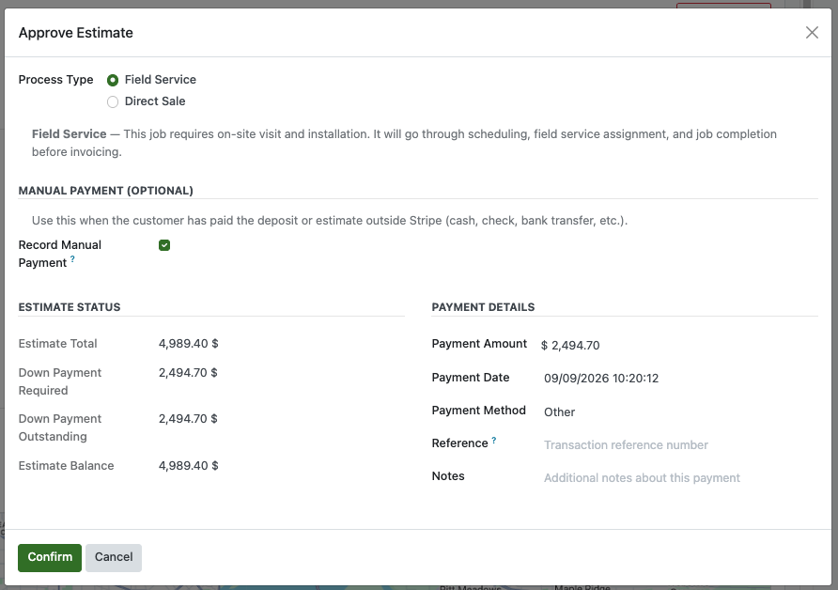Screen dimensions: 838x590
Task: Click the Process Type label
Action: pyautogui.click(x=56, y=80)
